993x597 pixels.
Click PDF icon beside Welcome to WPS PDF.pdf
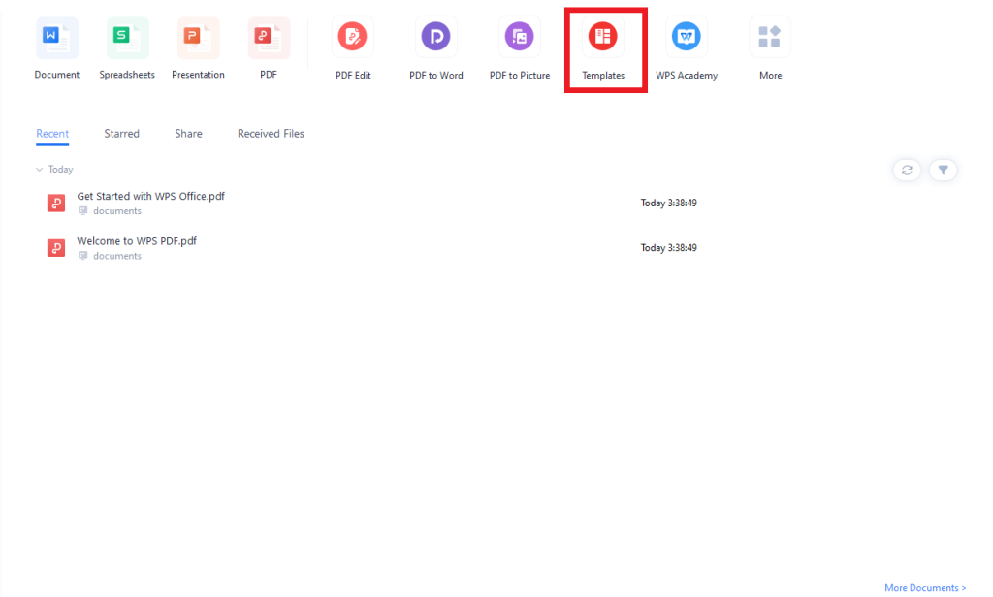pyautogui.click(x=56, y=247)
